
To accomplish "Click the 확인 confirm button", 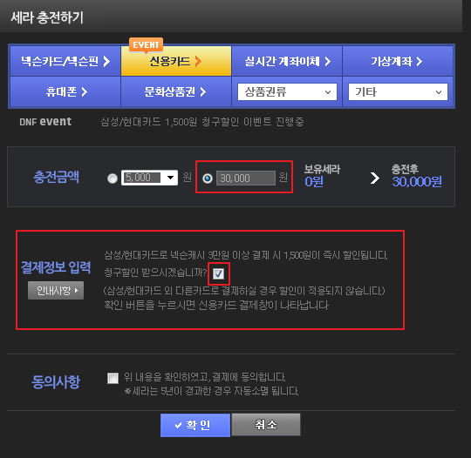I will coord(195,425).
